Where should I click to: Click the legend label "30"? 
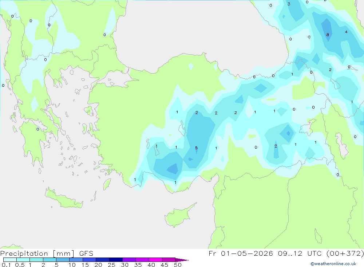tap(125, 265)
